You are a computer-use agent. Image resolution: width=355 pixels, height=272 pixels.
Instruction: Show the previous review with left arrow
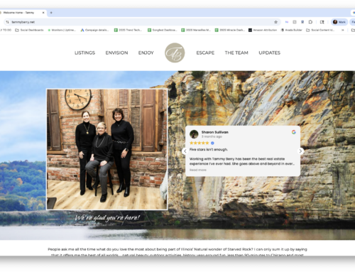[x=185, y=151]
